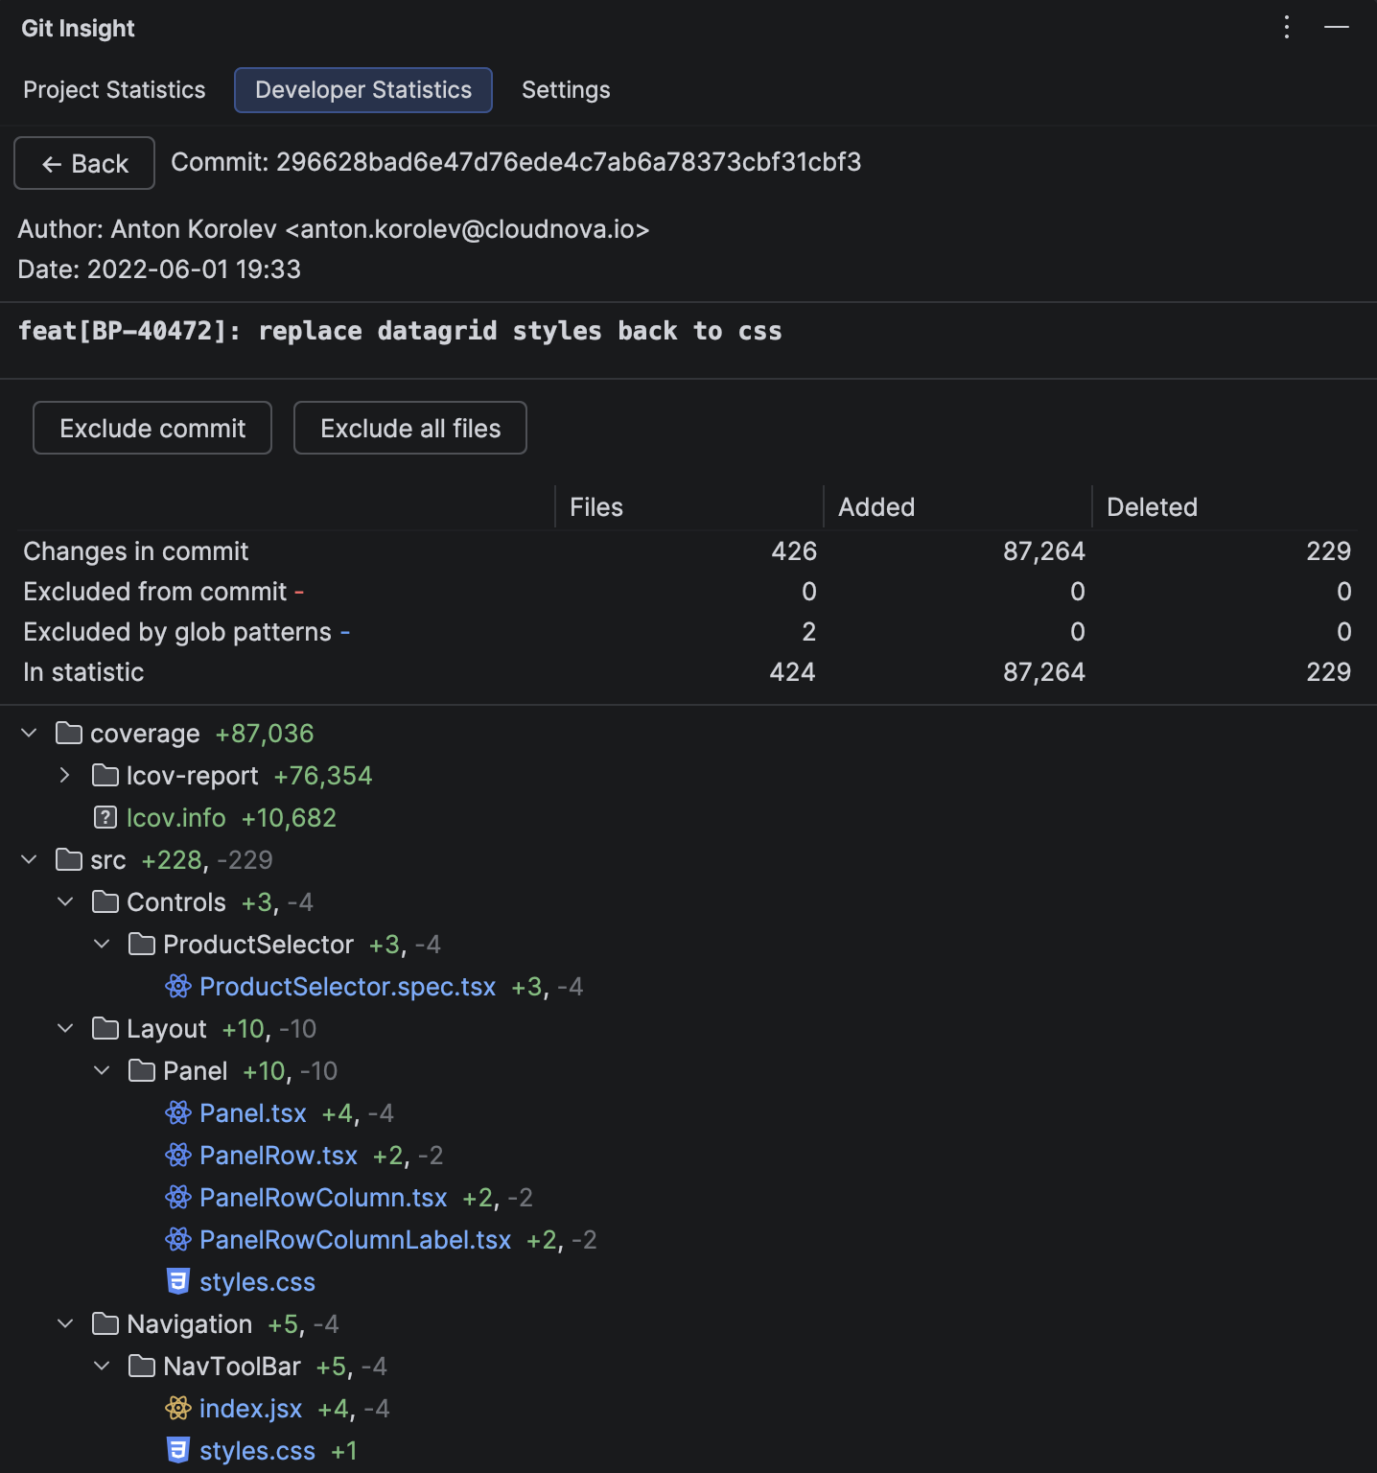Open the three-dot overflow menu
Screen dimensions: 1377x1473
point(1286,28)
